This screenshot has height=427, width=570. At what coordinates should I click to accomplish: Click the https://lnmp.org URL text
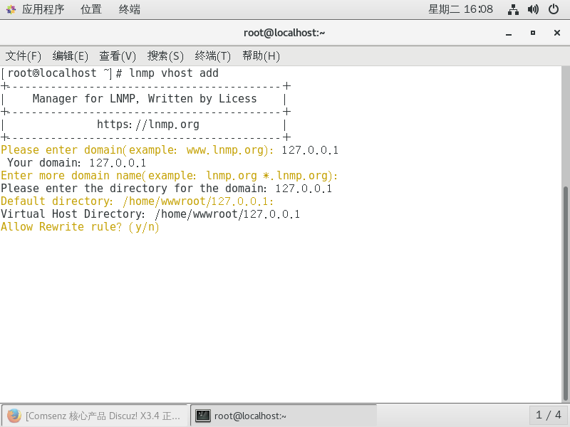click(x=148, y=125)
